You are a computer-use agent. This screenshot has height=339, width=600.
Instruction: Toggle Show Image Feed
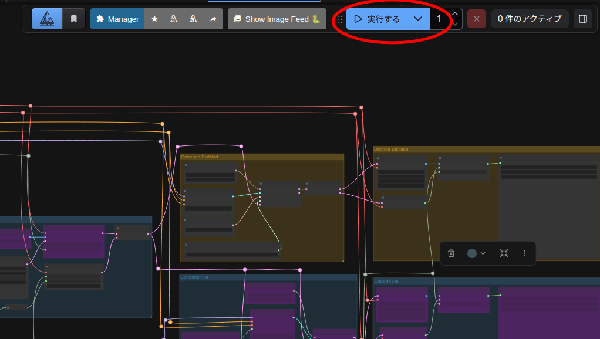click(277, 19)
